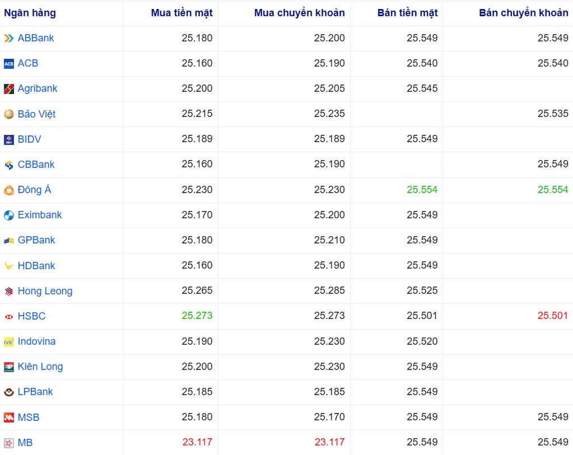Click the Agribank logo icon
573x455 pixels.
tap(9, 88)
